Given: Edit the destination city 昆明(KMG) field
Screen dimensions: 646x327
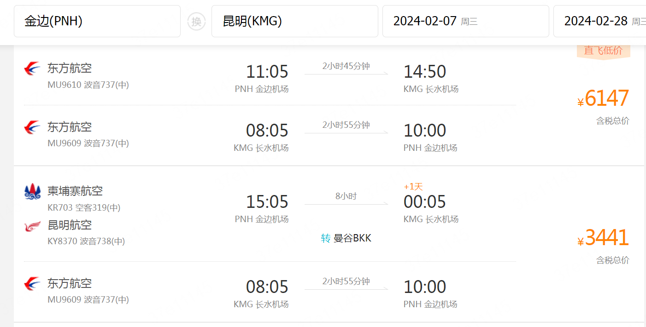Looking at the screenshot, I should pos(295,21).
